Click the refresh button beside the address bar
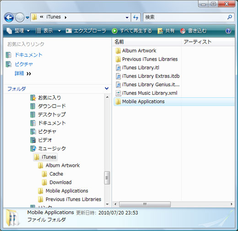This screenshot has height=231, width=238. (136, 17)
